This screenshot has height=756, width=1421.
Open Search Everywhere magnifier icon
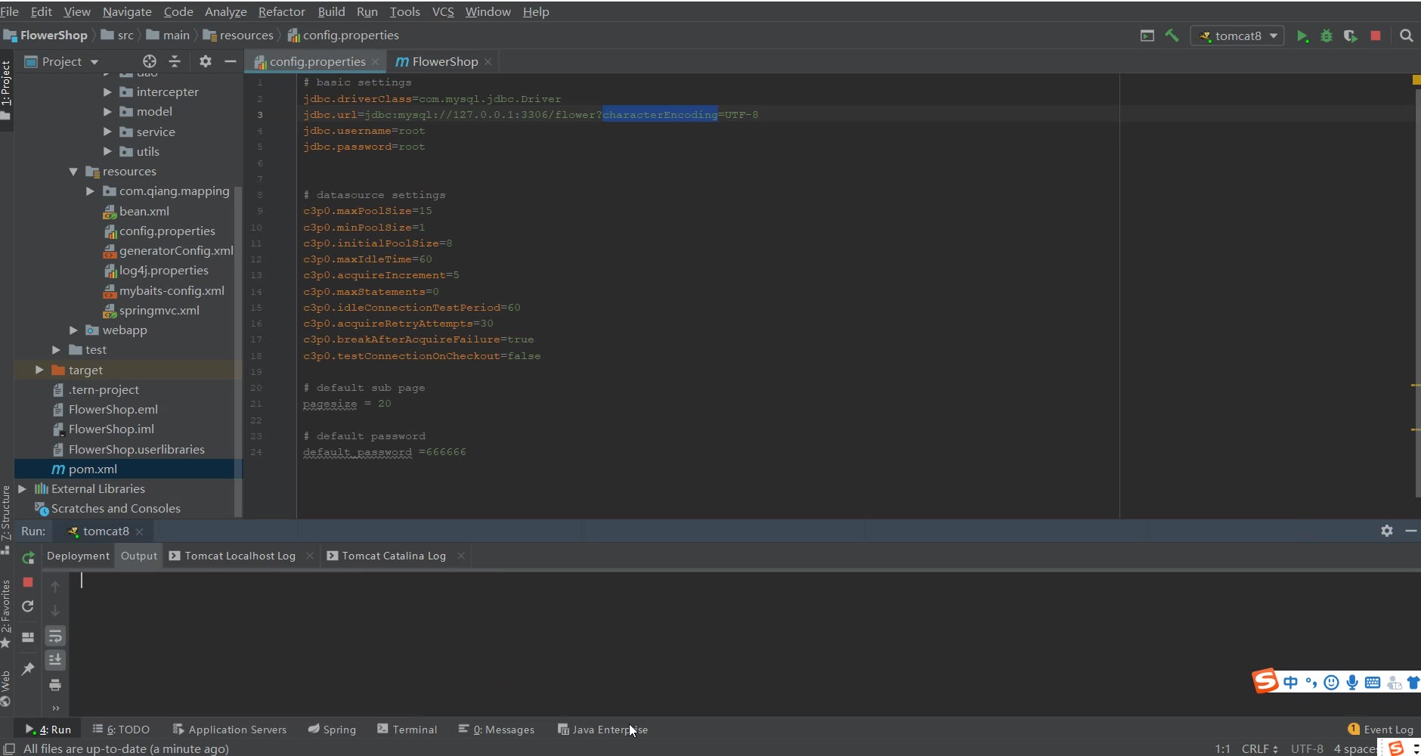[x=1406, y=36]
